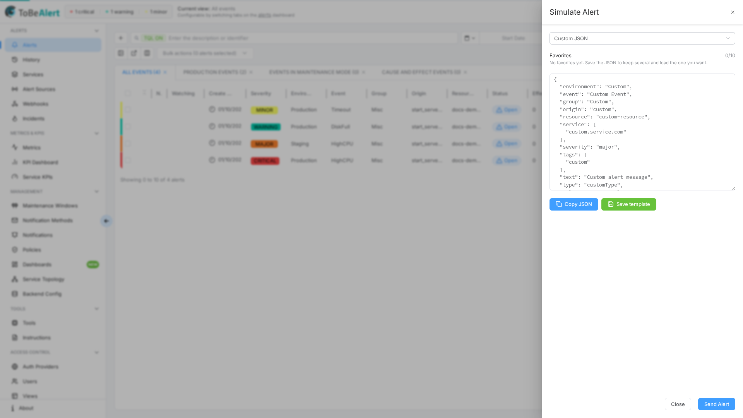Click the Instructions sidebar icon
This screenshot has width=743, height=418.
15,337
